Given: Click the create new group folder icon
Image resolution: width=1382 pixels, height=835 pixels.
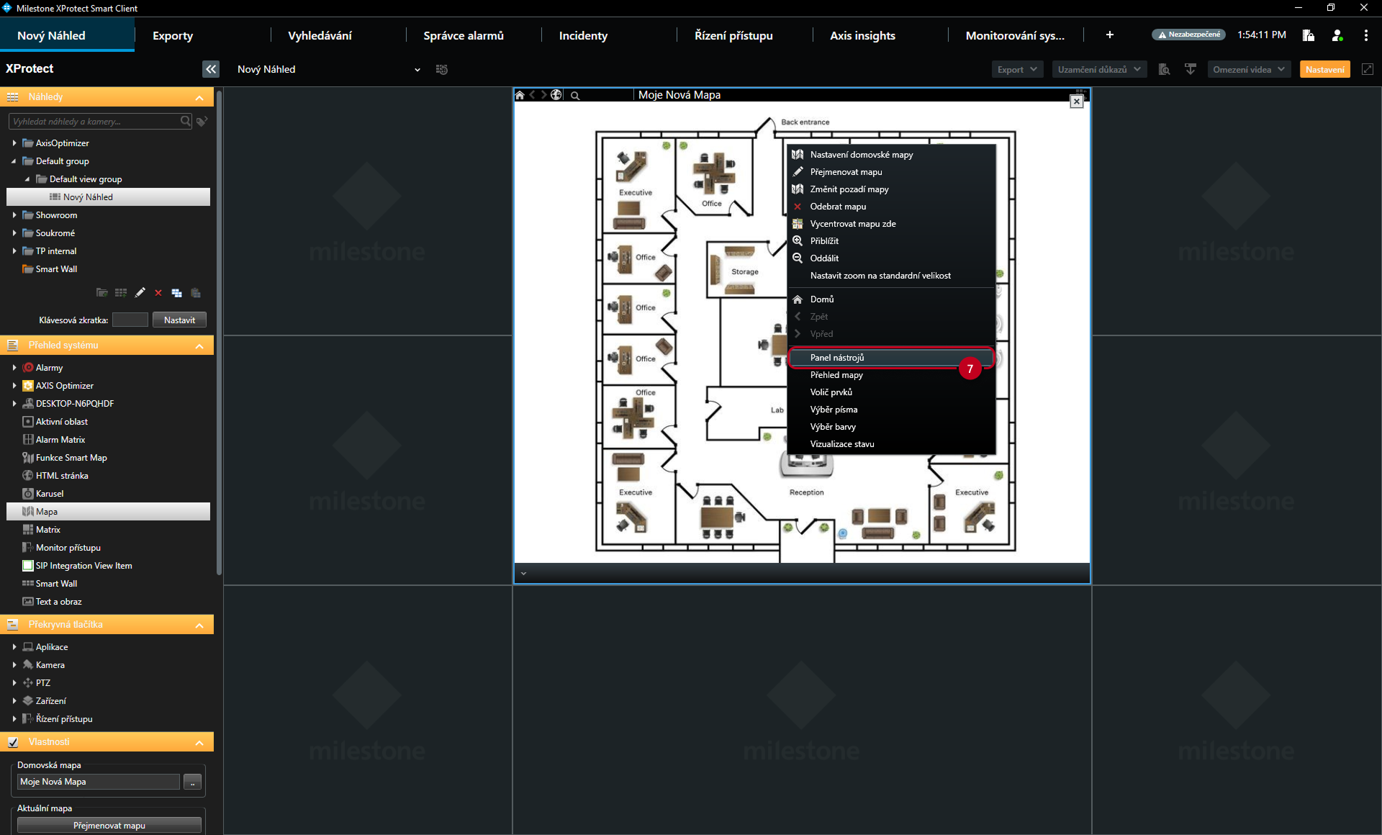Looking at the screenshot, I should [x=102, y=293].
